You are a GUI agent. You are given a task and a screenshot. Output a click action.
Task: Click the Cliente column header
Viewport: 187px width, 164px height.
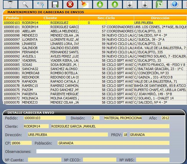[x=50, y=18]
